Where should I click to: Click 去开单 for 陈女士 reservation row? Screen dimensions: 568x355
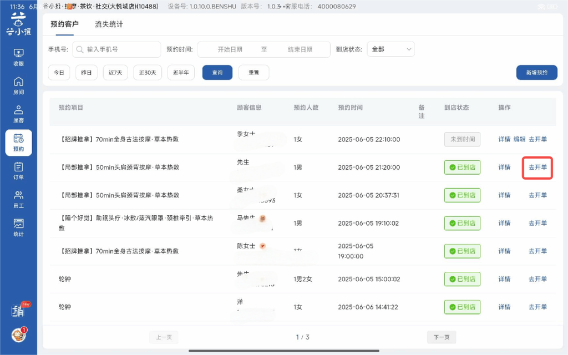click(x=537, y=251)
